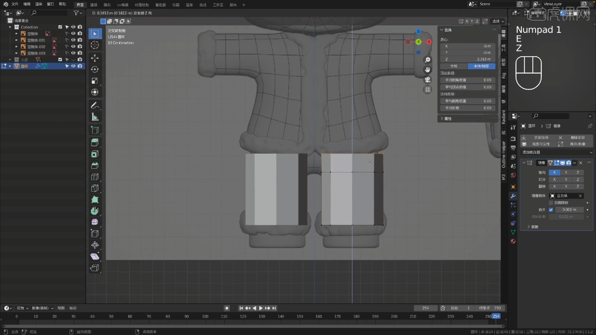
Task: Open the outliner filter dropdown
Action: click(x=78, y=13)
